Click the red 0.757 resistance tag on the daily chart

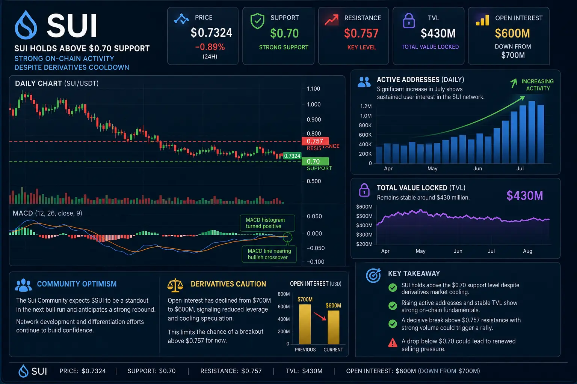coord(315,141)
